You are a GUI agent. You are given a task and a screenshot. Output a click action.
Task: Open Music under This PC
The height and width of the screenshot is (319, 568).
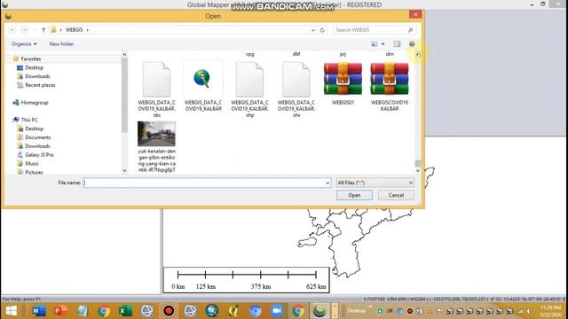tap(32, 163)
